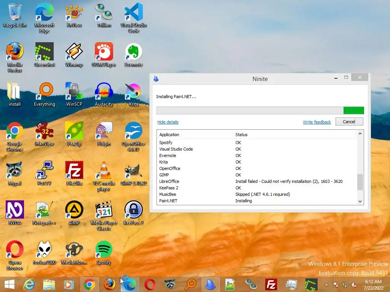Viewport: 390px width, 292px height.
Task: Select the Spotify row in Ninite list
Action: pyautogui.click(x=257, y=143)
